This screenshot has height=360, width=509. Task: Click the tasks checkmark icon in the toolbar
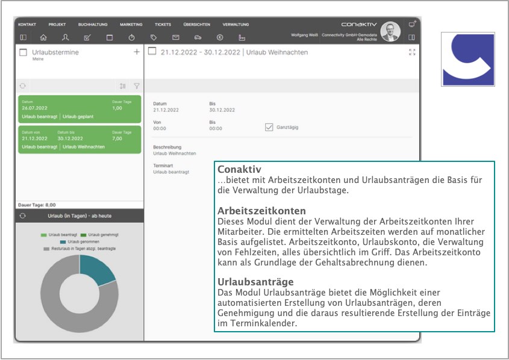point(87,37)
